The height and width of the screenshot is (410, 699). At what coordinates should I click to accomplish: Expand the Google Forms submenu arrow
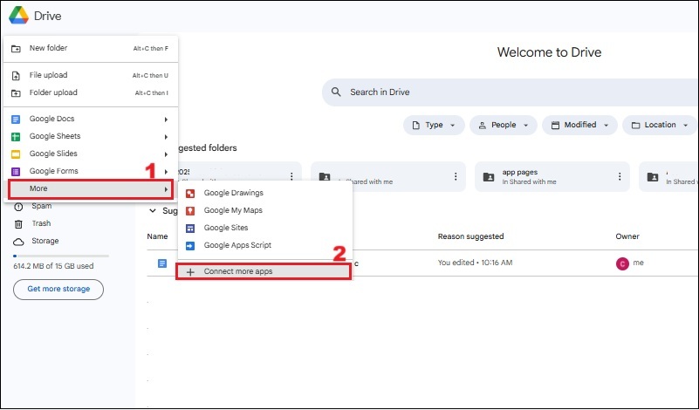[x=166, y=172]
